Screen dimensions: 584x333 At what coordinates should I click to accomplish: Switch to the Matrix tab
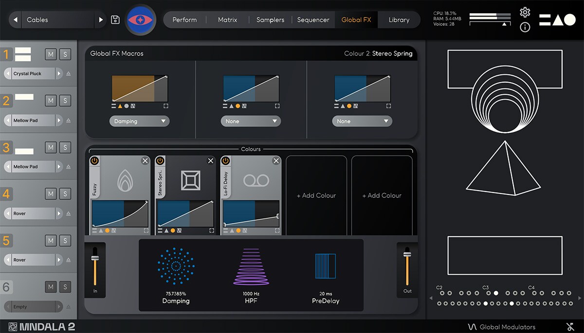coord(227,20)
